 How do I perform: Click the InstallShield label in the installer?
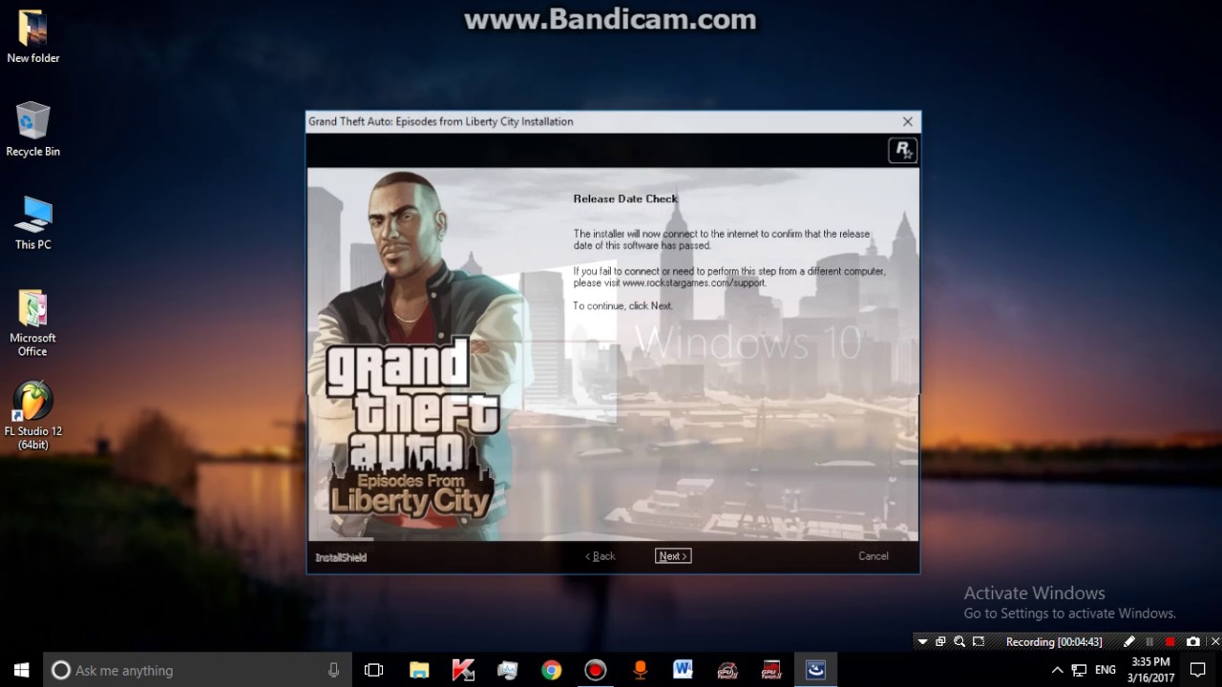[341, 557]
